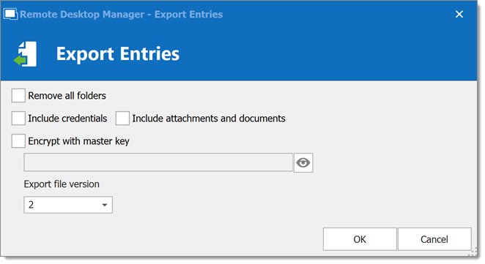485x264 pixels.
Task: Tick the Include credentials checkbox
Action: point(18,118)
